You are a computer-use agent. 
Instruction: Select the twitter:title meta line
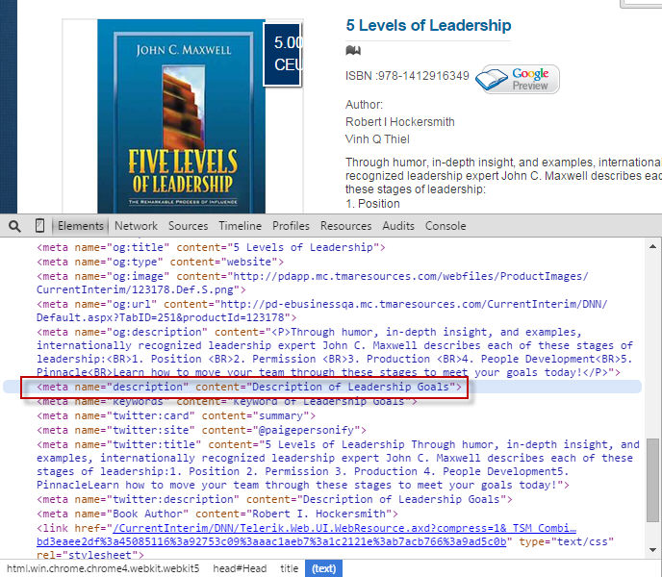click(338, 464)
